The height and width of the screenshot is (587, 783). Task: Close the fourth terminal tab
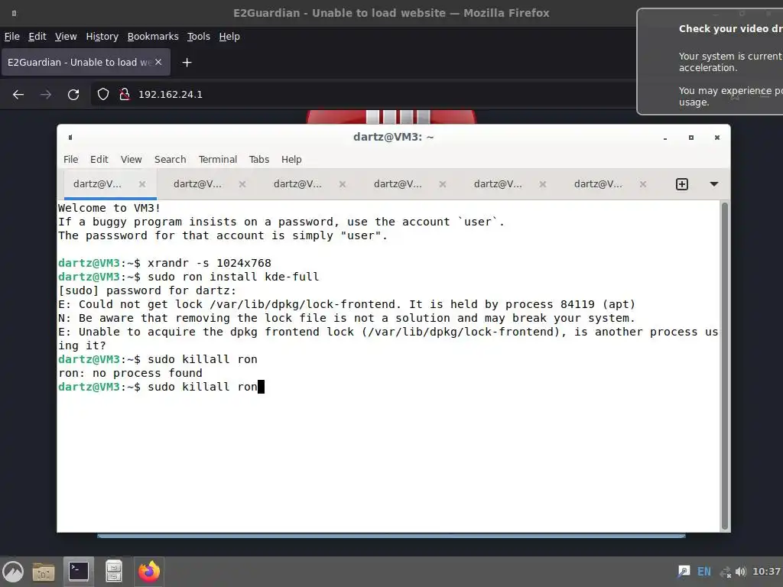(443, 184)
